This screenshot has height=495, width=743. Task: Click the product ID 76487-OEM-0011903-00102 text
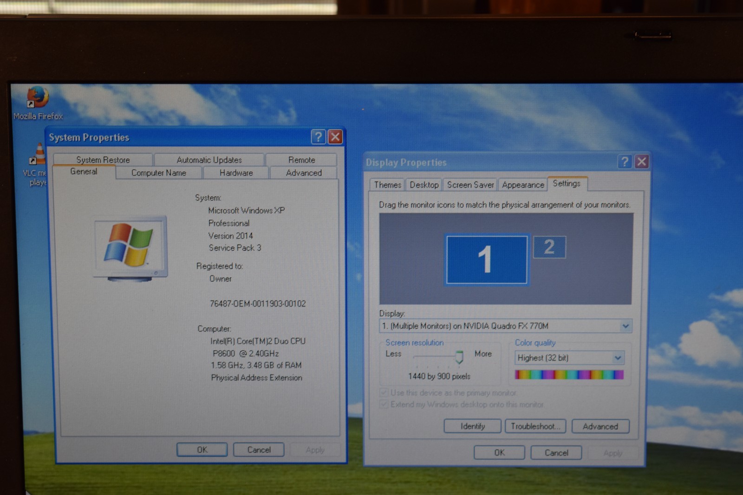point(258,304)
